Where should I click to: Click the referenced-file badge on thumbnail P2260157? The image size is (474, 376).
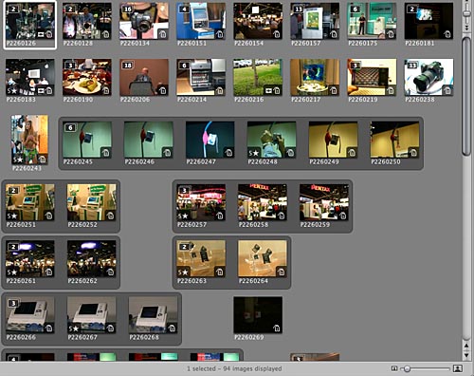coord(334,34)
